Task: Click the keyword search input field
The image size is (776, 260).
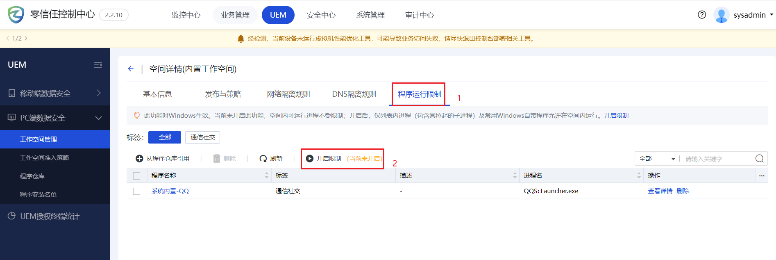Action: pos(717,159)
